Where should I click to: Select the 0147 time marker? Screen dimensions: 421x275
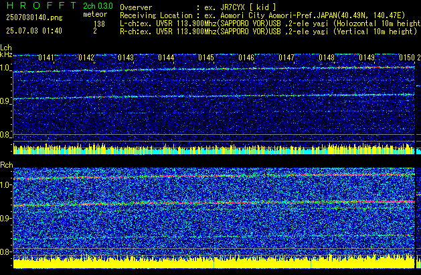click(286, 58)
